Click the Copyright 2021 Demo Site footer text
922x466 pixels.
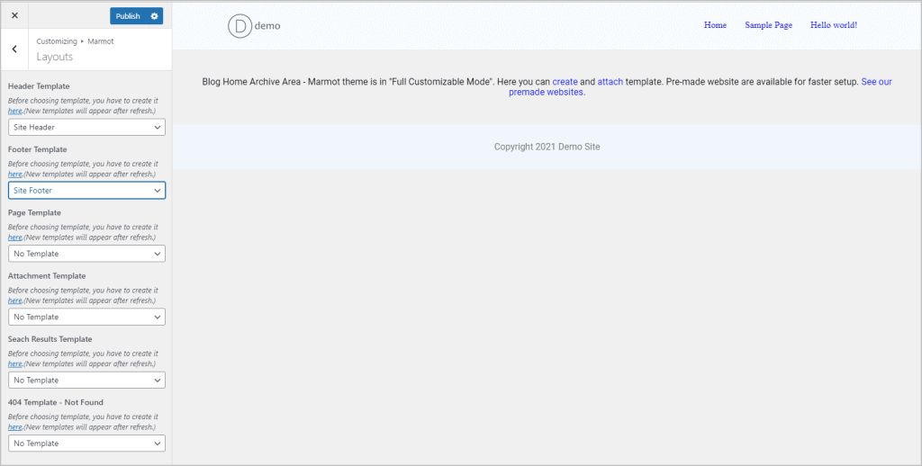click(547, 147)
